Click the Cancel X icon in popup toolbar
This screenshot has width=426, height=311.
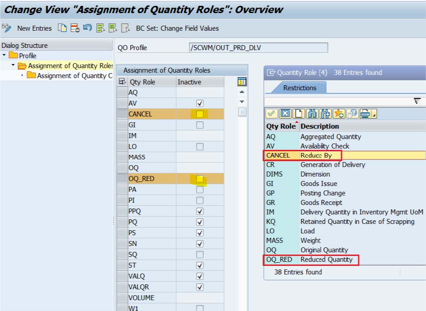(285, 113)
